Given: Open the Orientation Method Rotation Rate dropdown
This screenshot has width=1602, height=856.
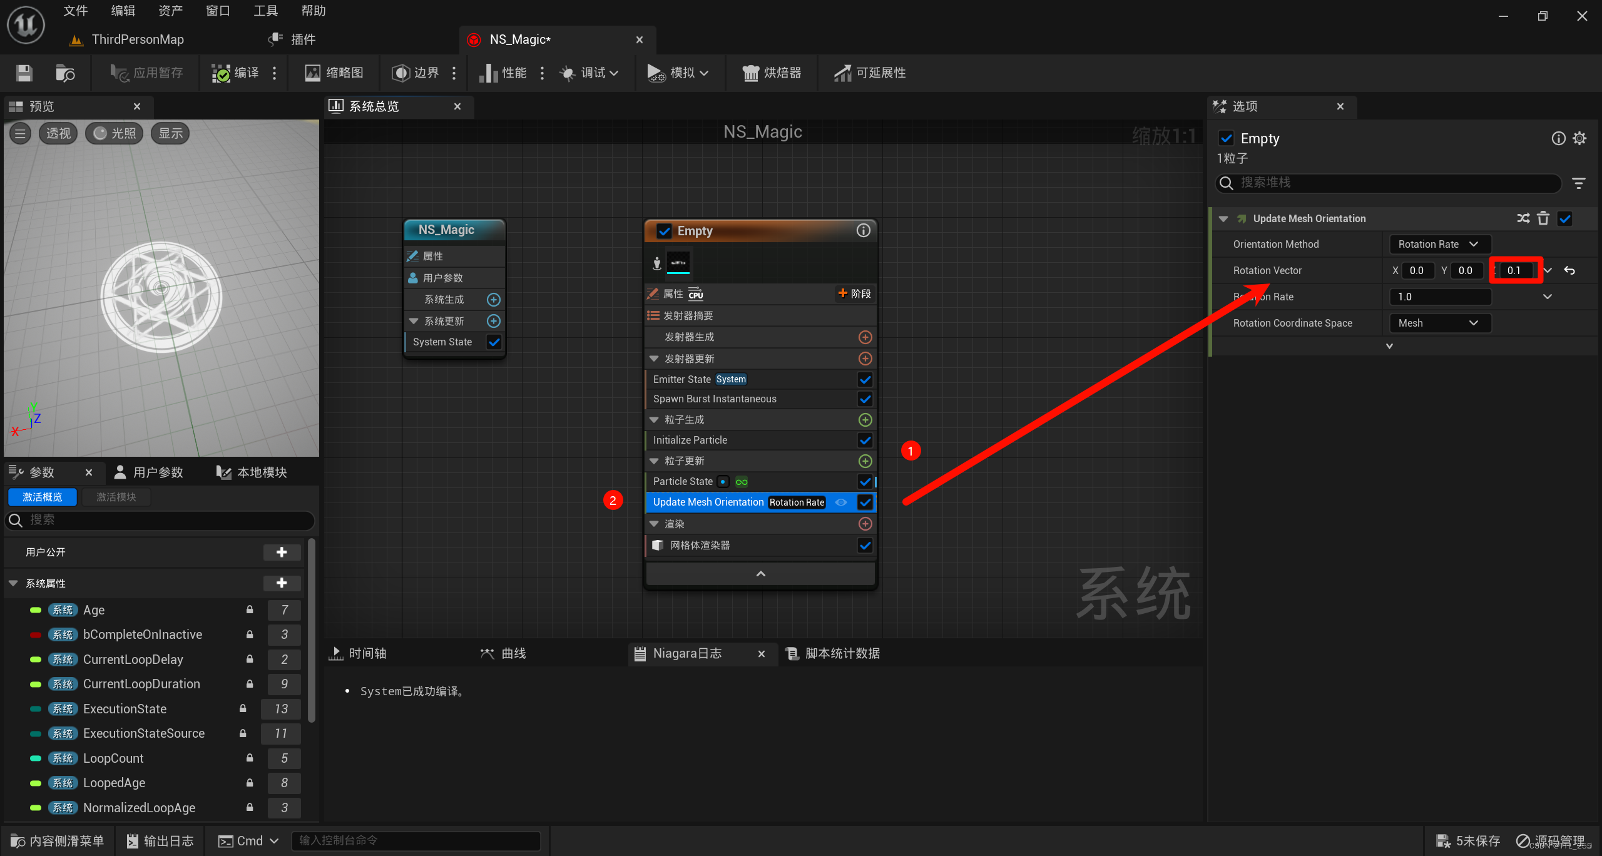Looking at the screenshot, I should (x=1439, y=244).
